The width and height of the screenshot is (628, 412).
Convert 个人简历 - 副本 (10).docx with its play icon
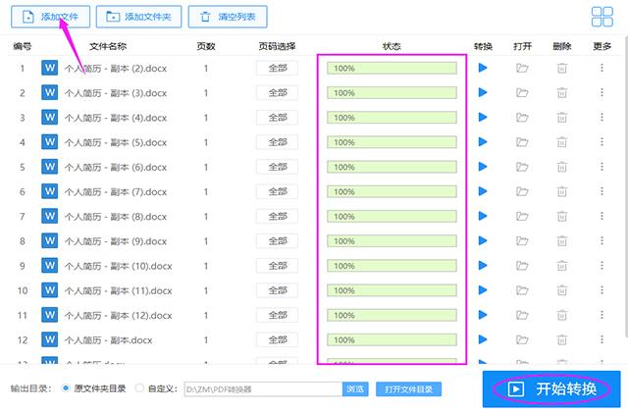[483, 266]
